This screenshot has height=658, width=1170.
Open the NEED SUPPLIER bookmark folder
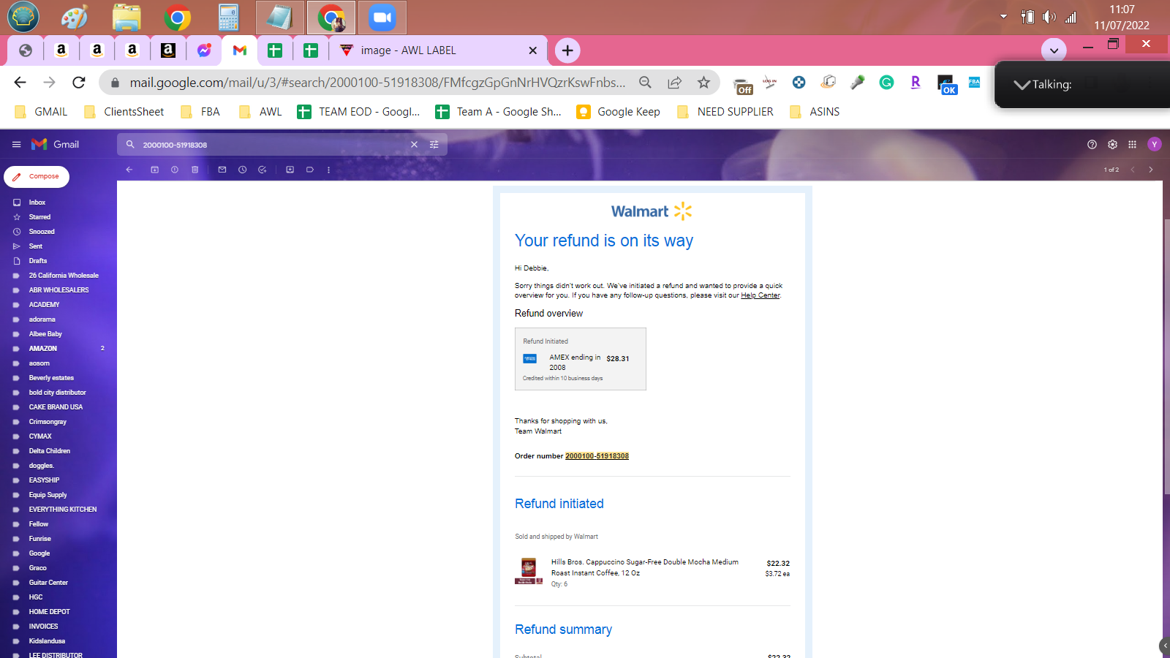[725, 112]
